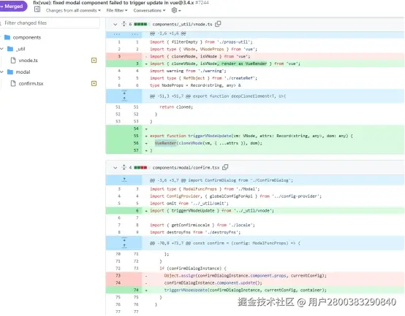The image size is (405, 316).
Task: Open confirm.tsx in the file tree
Action: coord(31,83)
